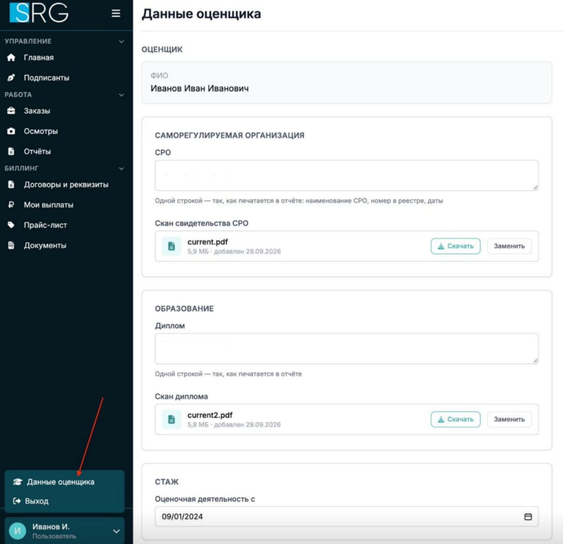The image size is (563, 544).
Task: Click the SRG logo
Action: pos(39,13)
